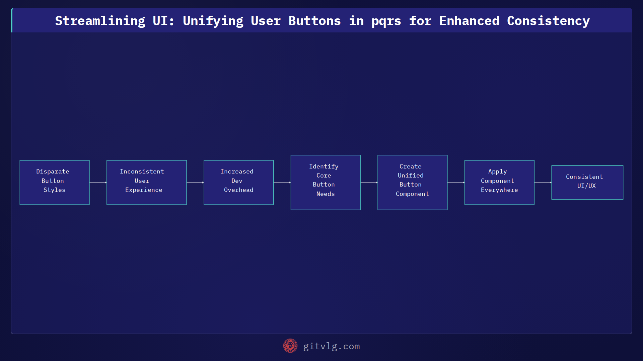
Task: Select the Inconsistent User Experience box
Action: 147,183
